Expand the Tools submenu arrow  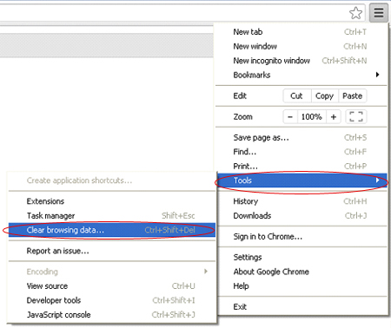point(377,180)
